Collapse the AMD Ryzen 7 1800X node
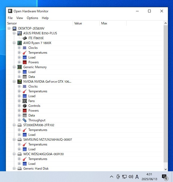173x182 pixels. coord(14,43)
